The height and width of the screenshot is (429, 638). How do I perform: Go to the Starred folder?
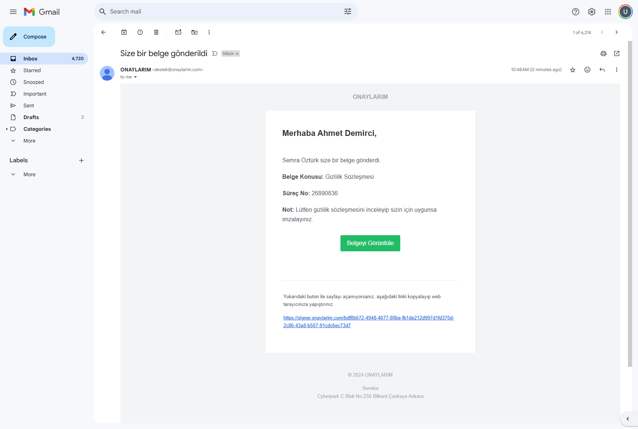click(x=32, y=70)
